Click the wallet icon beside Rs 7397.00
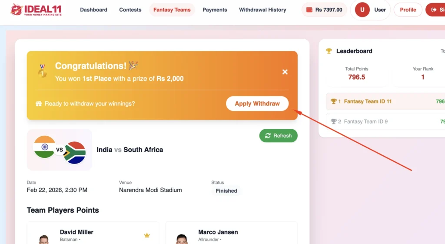445x244 pixels. [x=309, y=10]
